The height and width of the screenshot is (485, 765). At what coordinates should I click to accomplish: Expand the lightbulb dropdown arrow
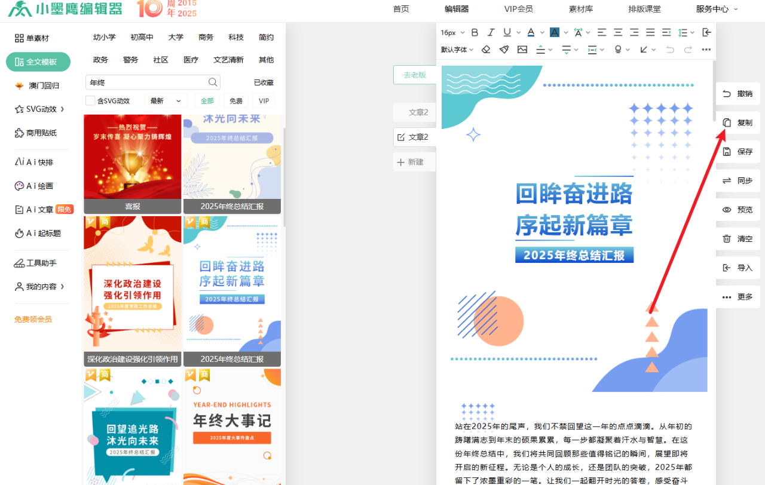(x=628, y=50)
